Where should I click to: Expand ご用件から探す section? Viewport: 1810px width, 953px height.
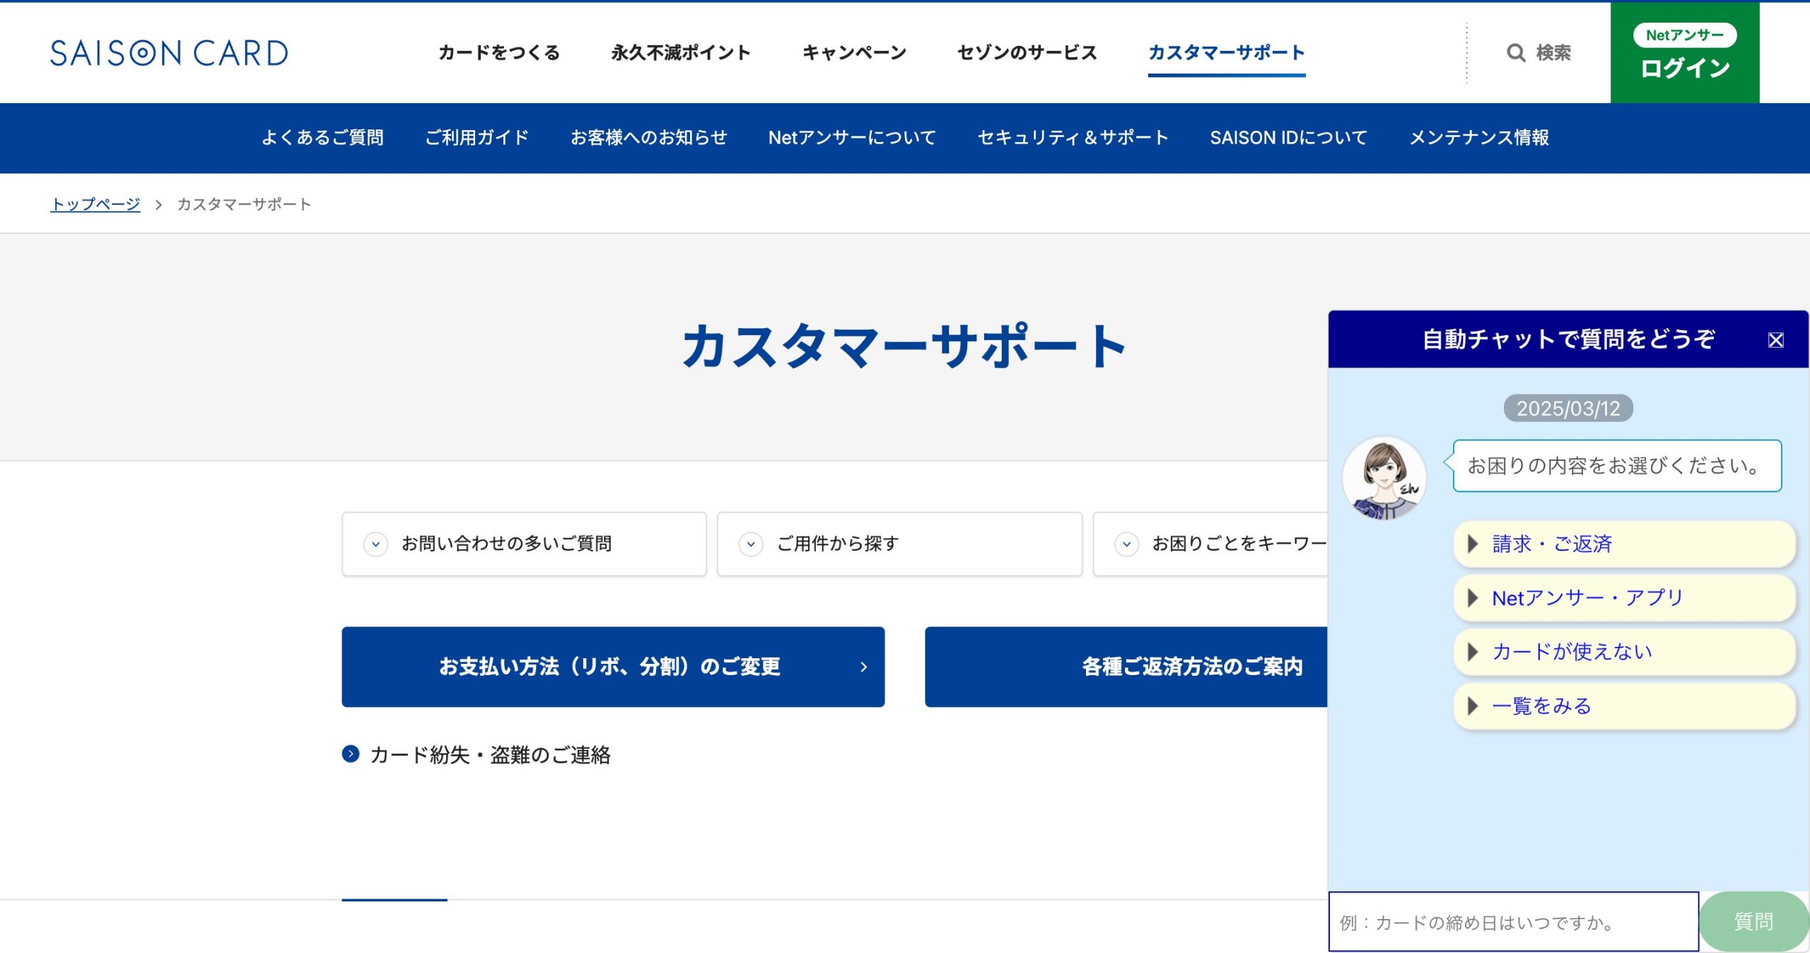coord(899,544)
